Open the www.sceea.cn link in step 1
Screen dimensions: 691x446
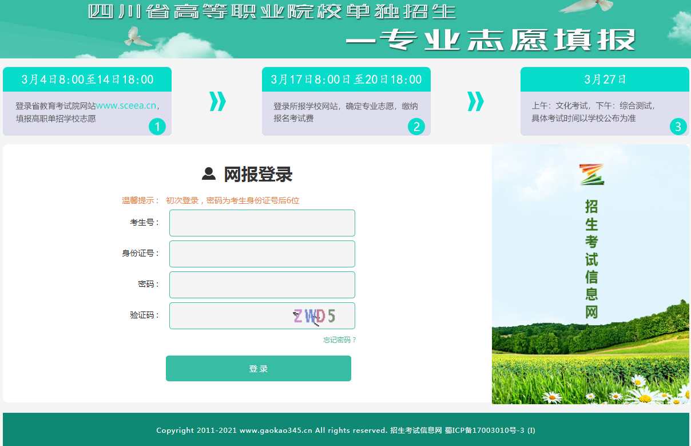(126, 106)
